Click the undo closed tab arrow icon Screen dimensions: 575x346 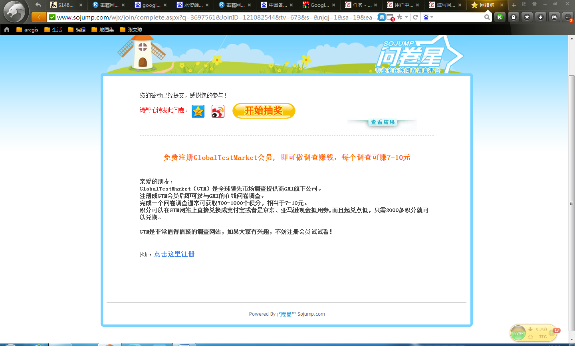click(38, 5)
